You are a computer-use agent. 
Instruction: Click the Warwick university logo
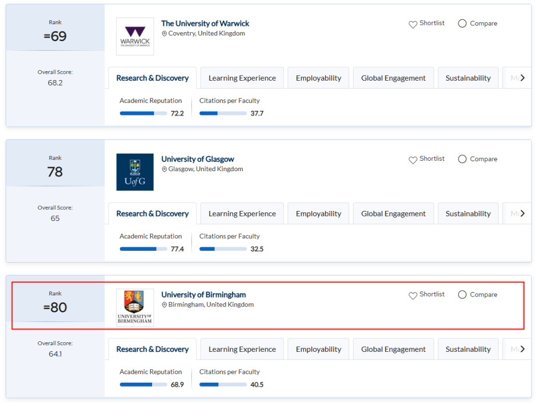point(135,37)
